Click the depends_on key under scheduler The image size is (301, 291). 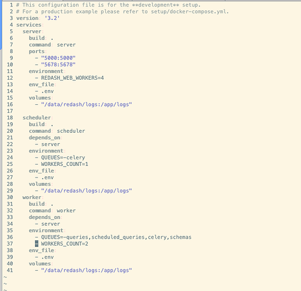[x=44, y=138]
